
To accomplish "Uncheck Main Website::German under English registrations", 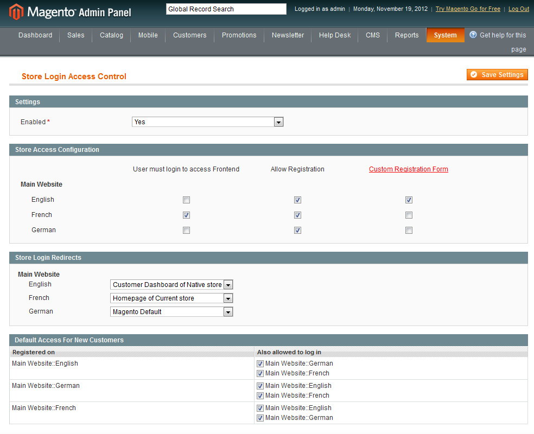I will pos(260,363).
